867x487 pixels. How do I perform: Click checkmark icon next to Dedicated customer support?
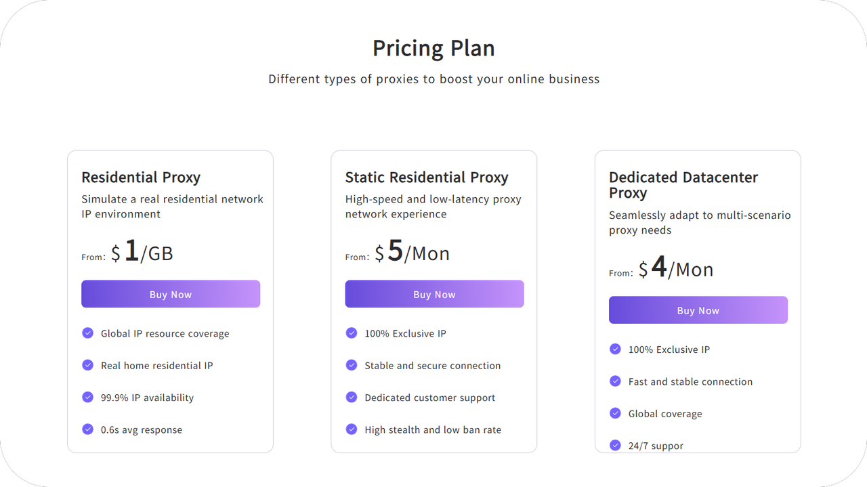point(352,398)
